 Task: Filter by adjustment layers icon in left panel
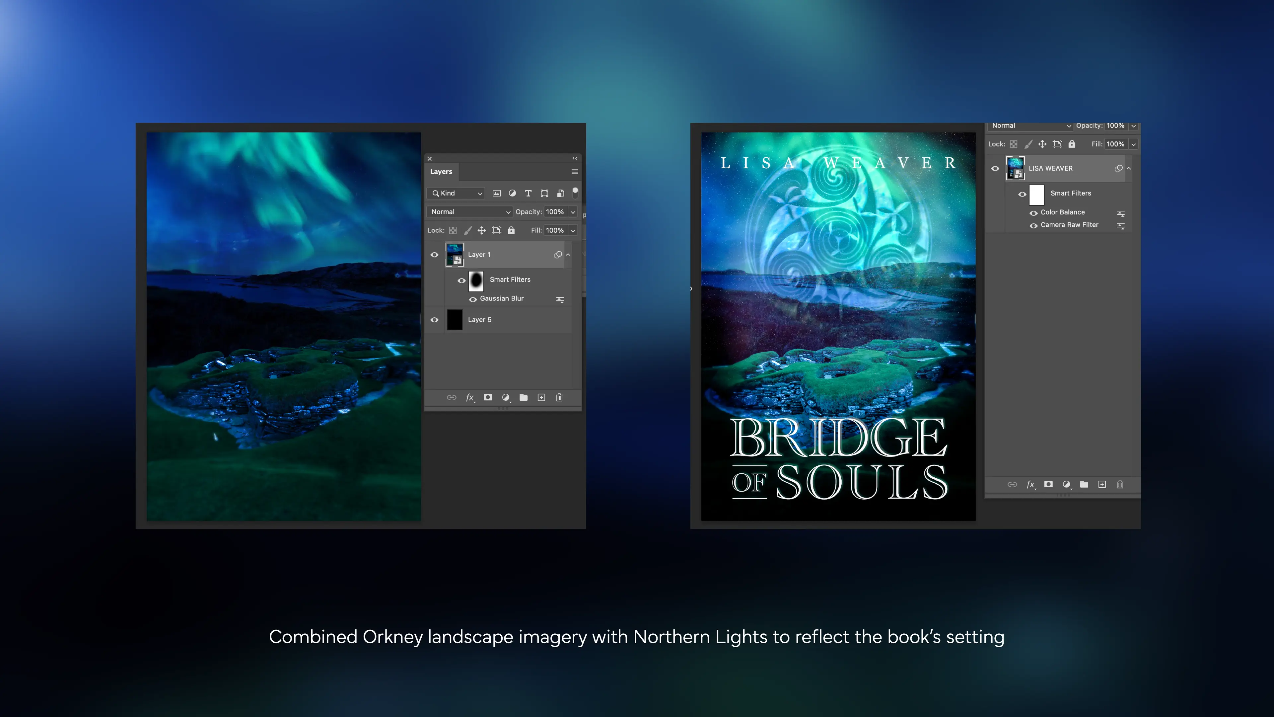512,194
